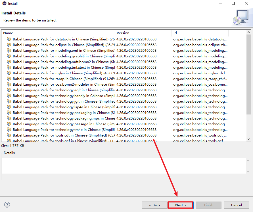Click the modeling.emf language pack icon

pyautogui.click(x=9, y=51)
